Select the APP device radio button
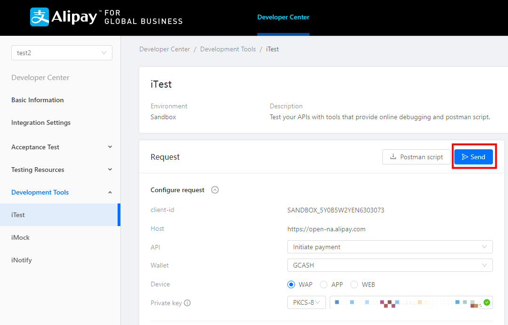This screenshot has height=325, width=508. (x=324, y=284)
